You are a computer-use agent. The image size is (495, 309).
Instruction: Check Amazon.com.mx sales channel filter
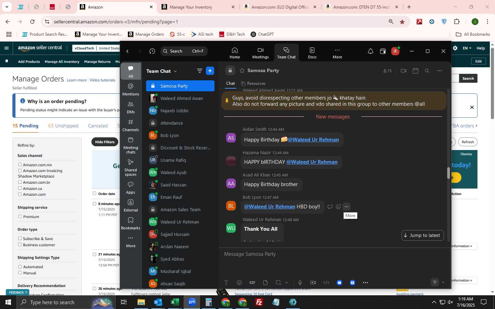[x=20, y=164]
